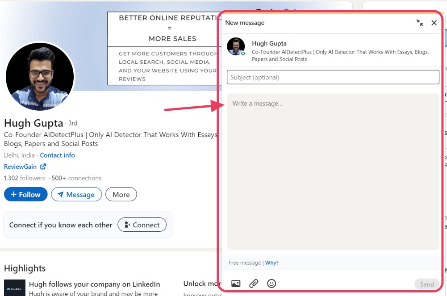Viewport: 447px width, 296px height.
Task: Open ReviewGain external link icon
Action: click(43, 167)
